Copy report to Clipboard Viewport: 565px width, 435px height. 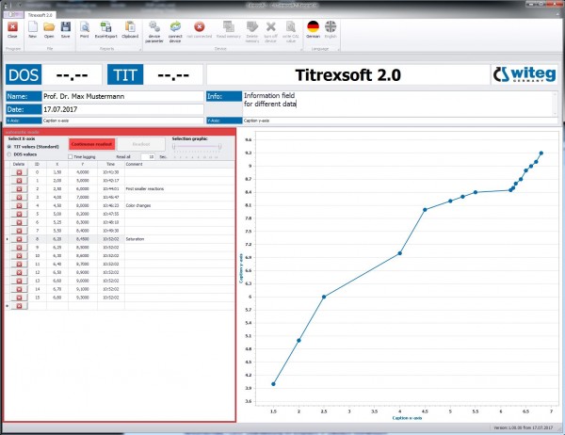[x=130, y=27]
